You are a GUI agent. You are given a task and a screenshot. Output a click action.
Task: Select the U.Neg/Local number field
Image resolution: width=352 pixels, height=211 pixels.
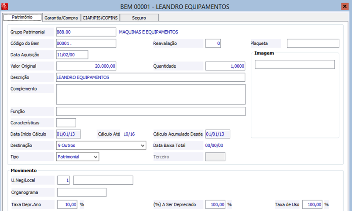click(x=63, y=180)
